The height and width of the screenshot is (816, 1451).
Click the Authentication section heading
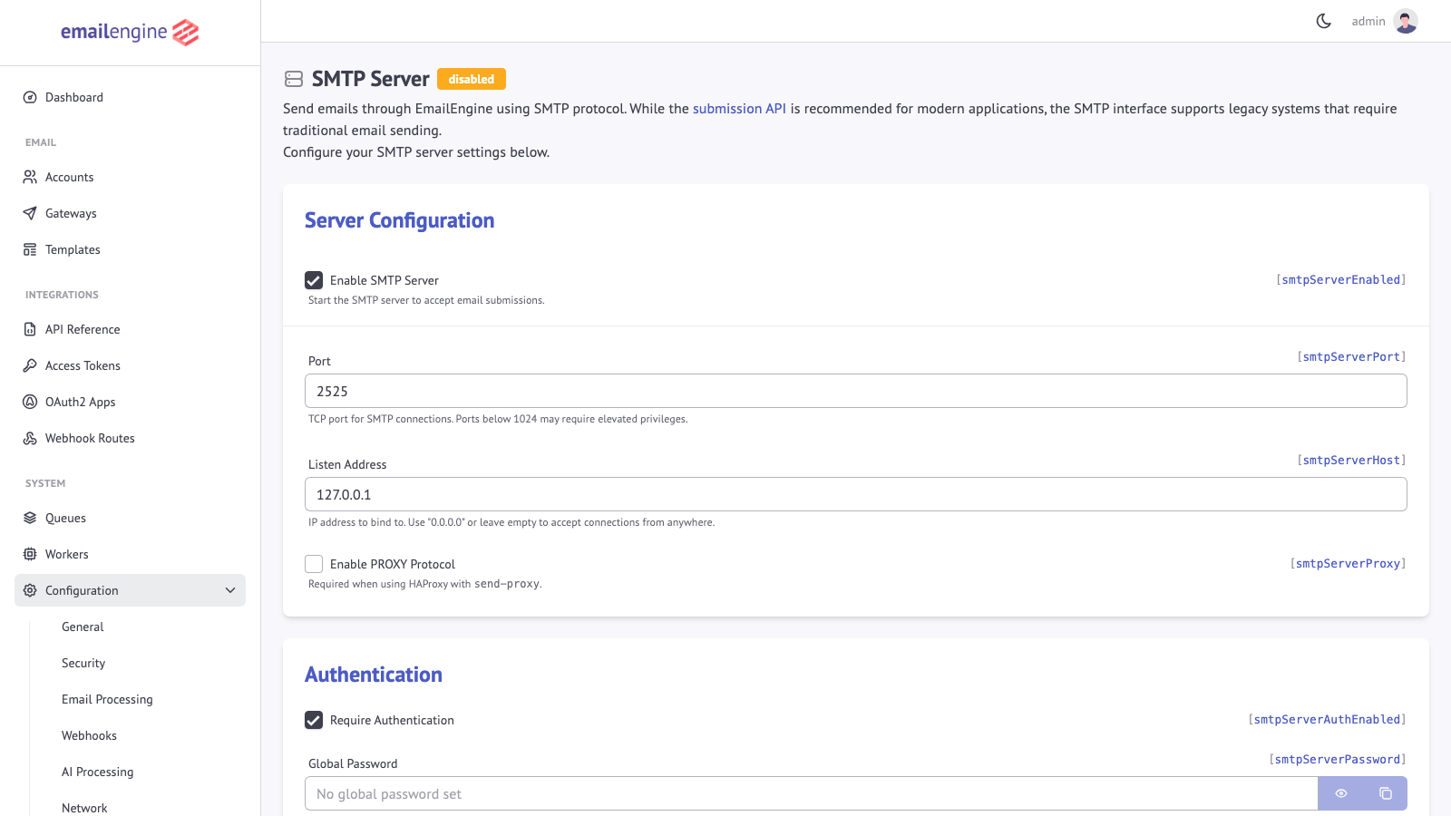click(x=374, y=675)
